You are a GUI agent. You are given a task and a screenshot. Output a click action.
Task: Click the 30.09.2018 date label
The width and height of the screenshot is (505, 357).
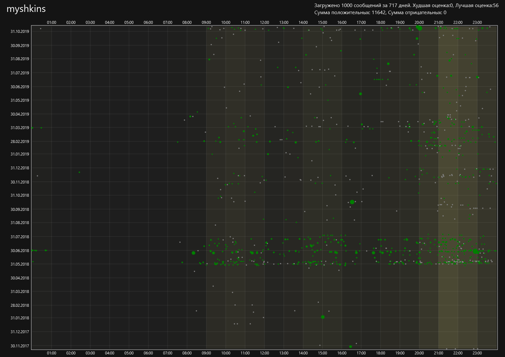point(20,209)
